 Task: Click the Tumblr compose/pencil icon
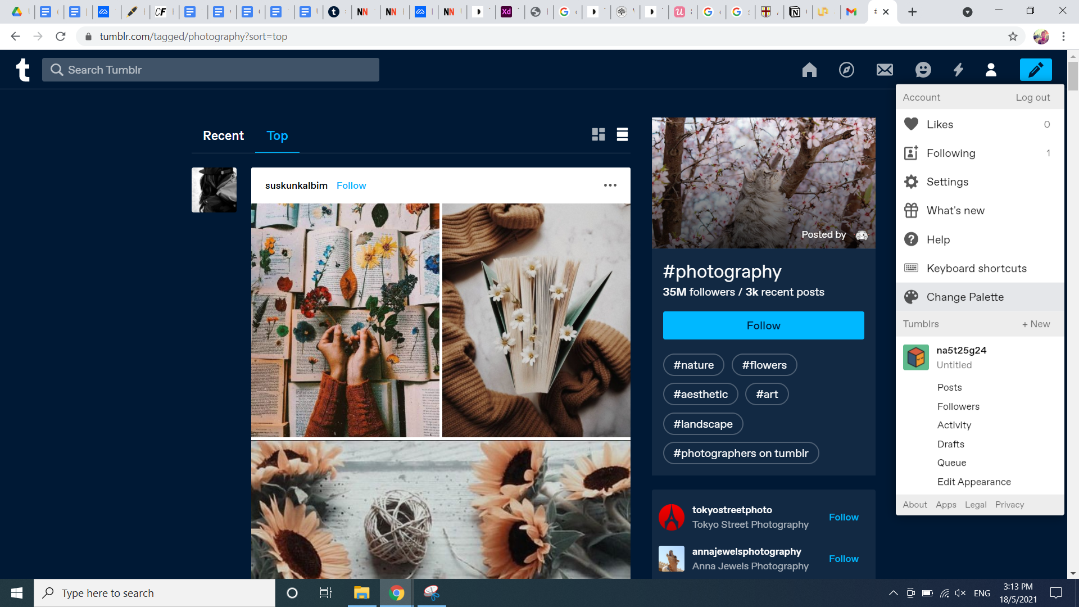coord(1035,70)
